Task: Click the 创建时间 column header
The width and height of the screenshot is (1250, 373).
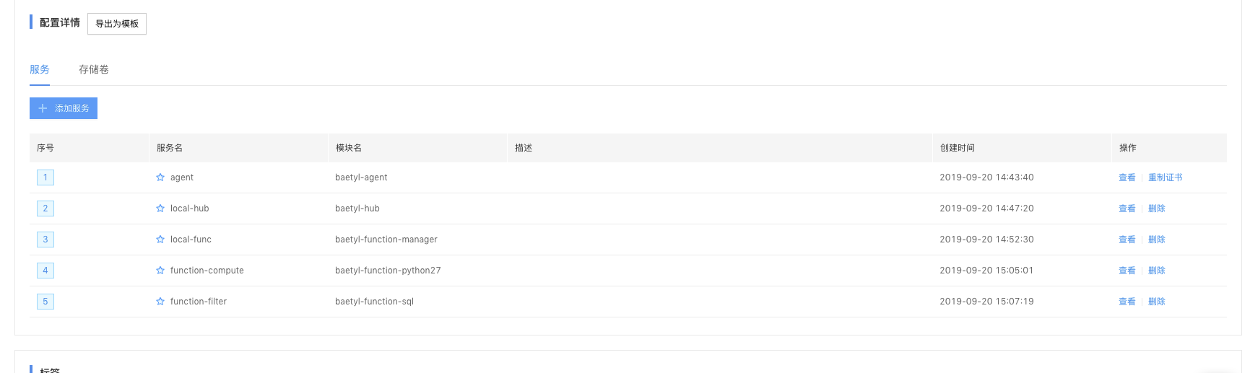Action: coord(958,148)
